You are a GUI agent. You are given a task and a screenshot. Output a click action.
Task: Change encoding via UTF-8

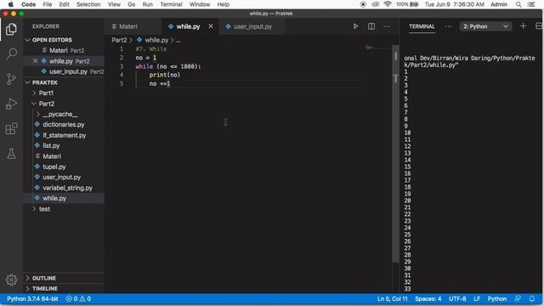(457, 298)
